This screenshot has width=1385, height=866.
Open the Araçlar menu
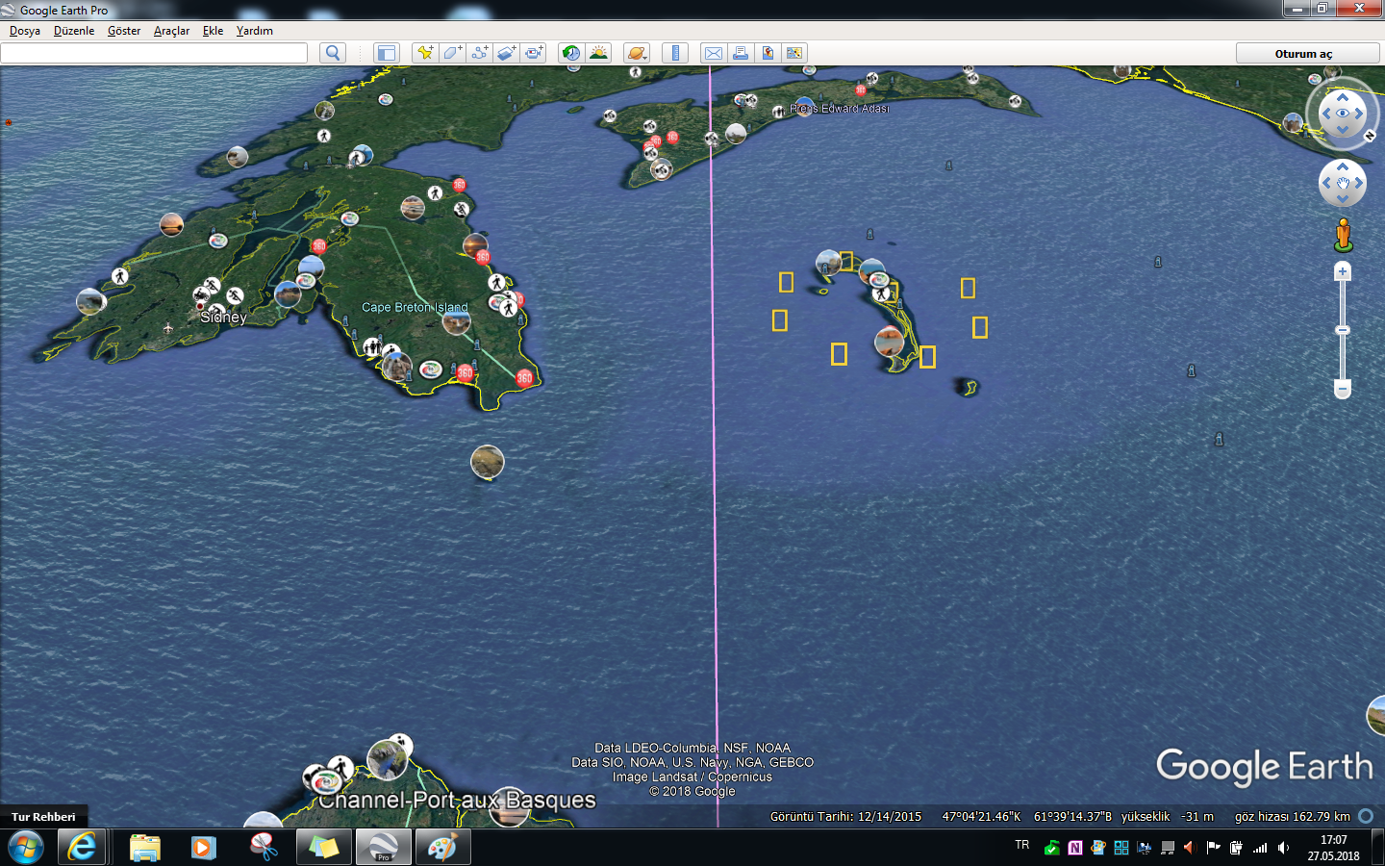172,31
